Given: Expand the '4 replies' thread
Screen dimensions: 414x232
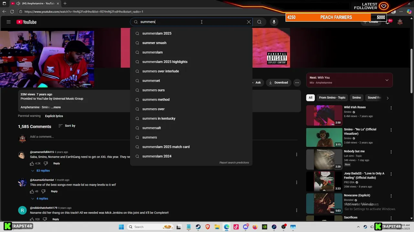Looking at the screenshot, I should pos(39,198).
